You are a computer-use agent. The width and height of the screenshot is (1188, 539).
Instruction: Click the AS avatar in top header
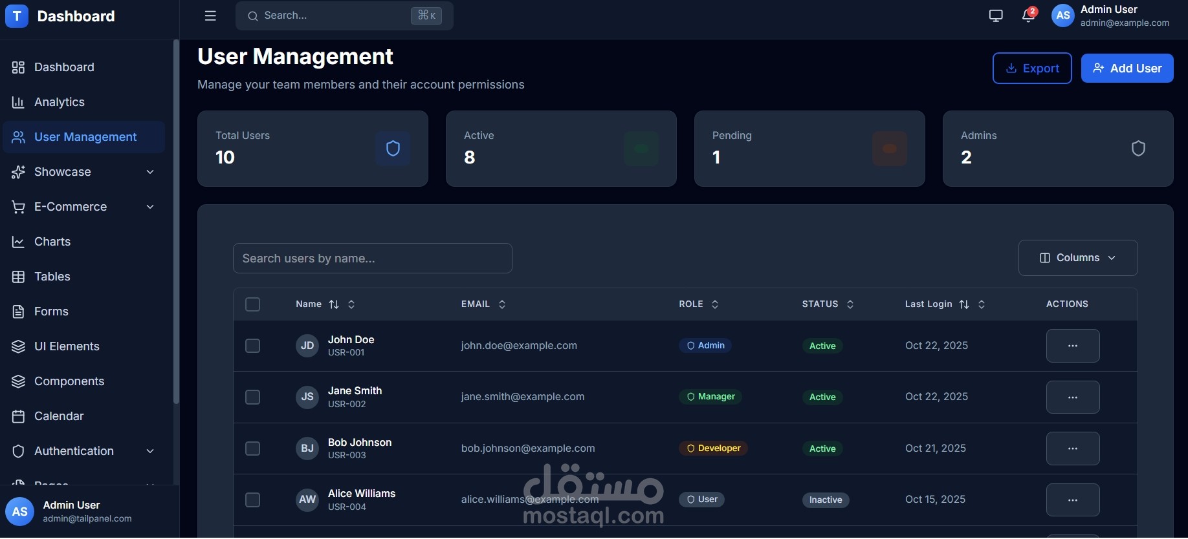click(x=1063, y=16)
